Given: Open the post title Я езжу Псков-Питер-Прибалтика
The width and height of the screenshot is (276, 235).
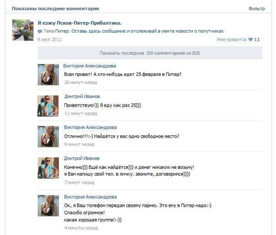Looking at the screenshot, I should click(80, 23).
